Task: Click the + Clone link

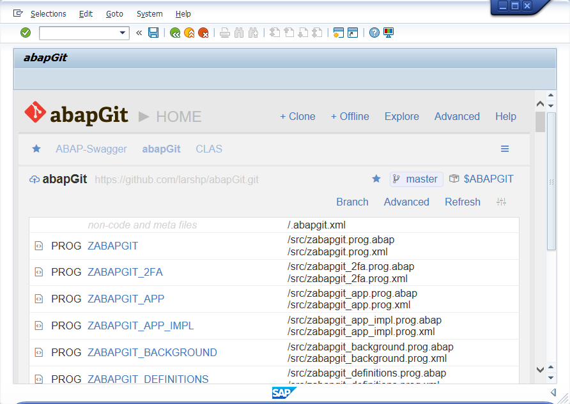Action: pyautogui.click(x=297, y=117)
